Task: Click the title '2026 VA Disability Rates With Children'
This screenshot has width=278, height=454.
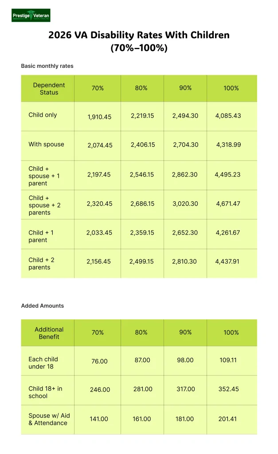Action: point(139,35)
